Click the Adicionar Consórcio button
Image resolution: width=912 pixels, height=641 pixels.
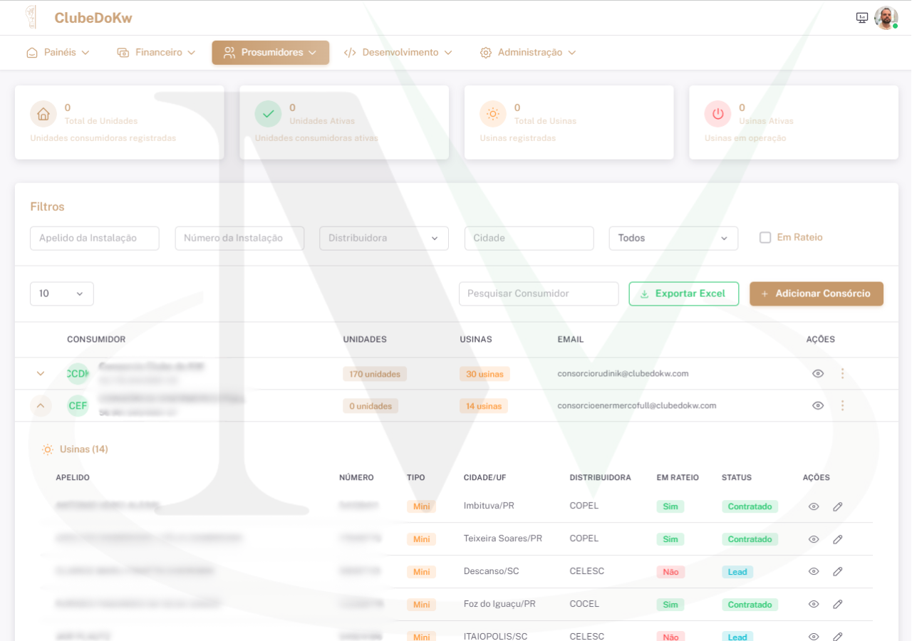point(816,294)
